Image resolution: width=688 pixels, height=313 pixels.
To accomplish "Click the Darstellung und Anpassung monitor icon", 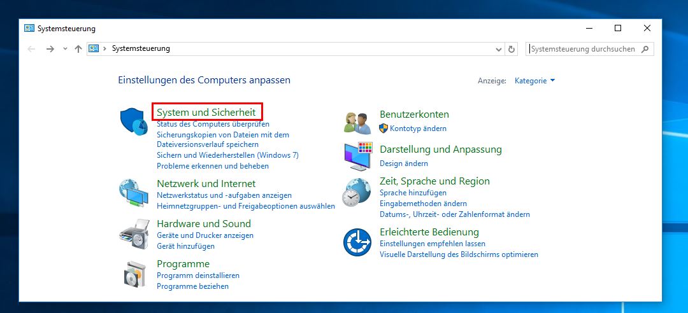I will (358, 156).
